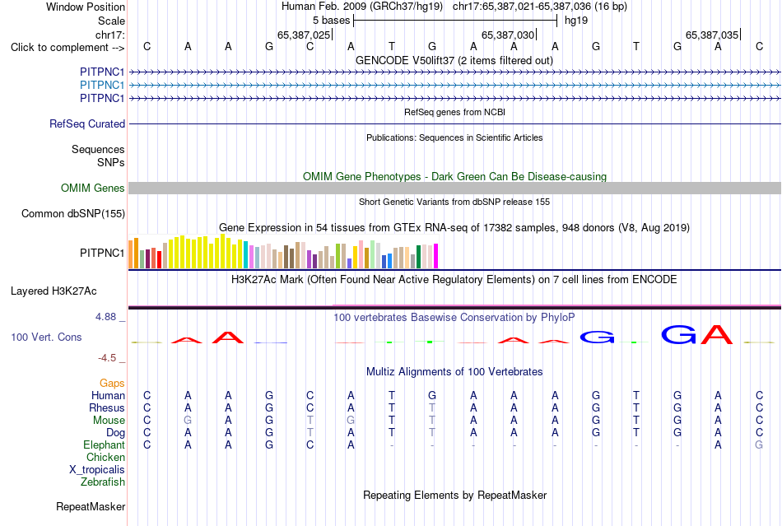Screen dimensions: 782x526
Task: Click the Scale track label
Action: click(x=111, y=21)
